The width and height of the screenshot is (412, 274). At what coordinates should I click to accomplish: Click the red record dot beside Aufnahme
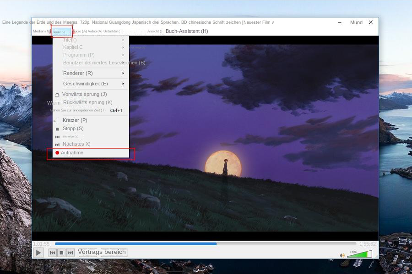(57, 153)
